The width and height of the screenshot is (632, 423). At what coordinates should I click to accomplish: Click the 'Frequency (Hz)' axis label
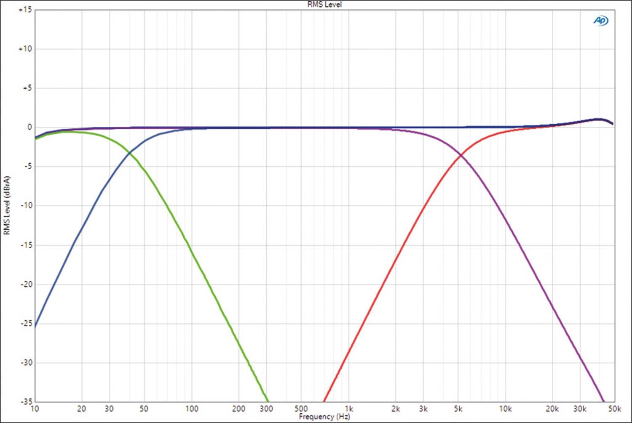point(324,417)
